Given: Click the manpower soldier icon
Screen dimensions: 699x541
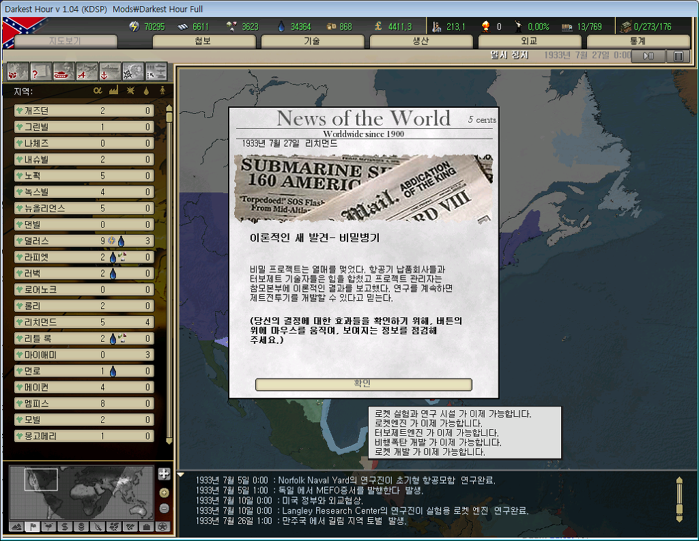Looking at the screenshot, I should 437,27.
